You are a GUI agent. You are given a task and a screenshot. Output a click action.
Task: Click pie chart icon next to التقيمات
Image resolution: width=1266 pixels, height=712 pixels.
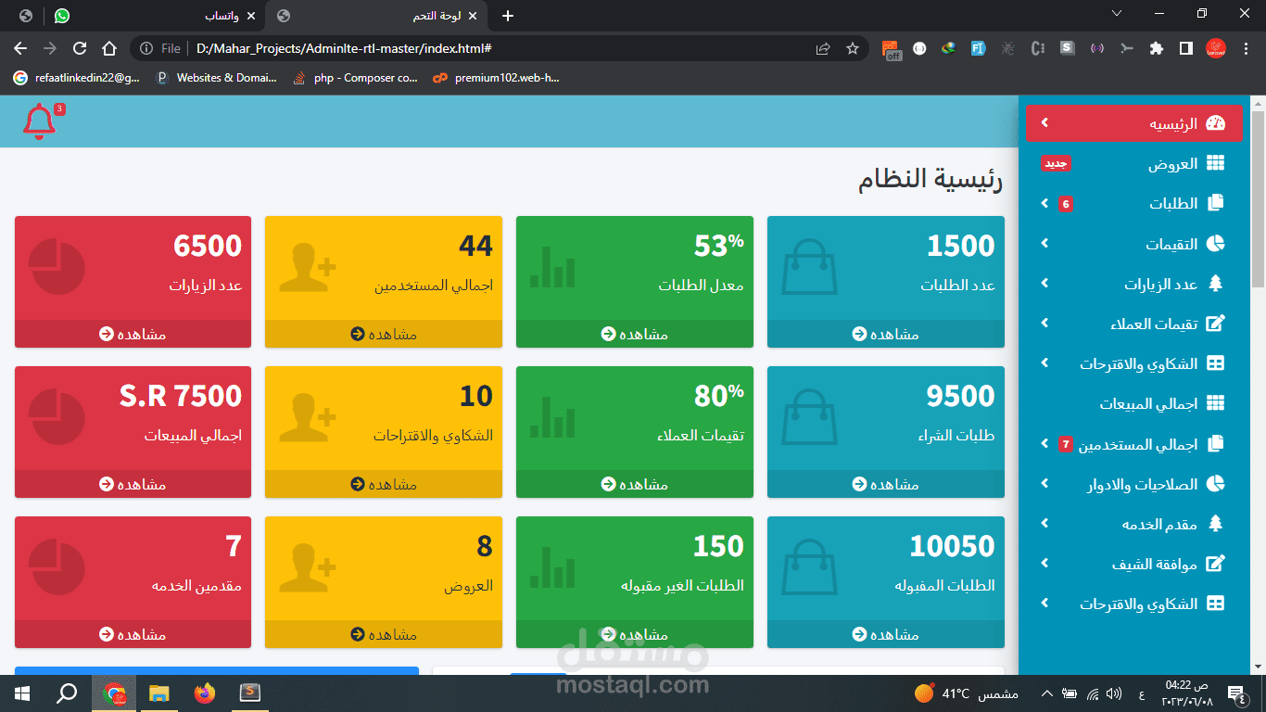1215,244
